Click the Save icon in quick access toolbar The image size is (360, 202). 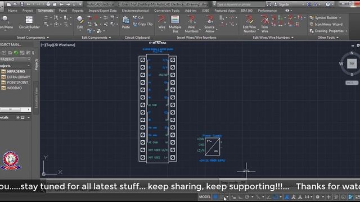[x=22, y=4]
